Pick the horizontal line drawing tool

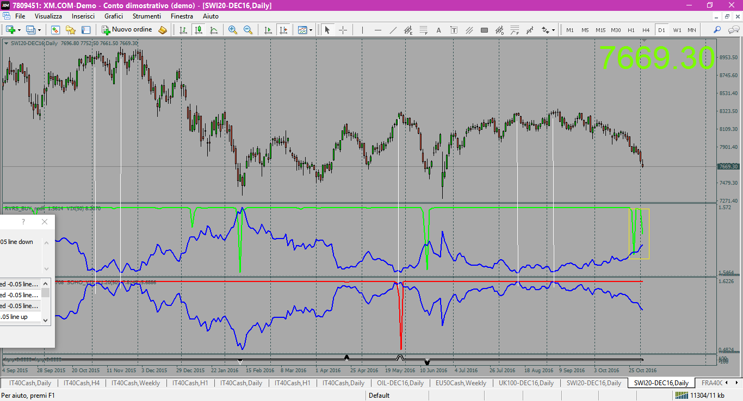[x=377, y=30]
